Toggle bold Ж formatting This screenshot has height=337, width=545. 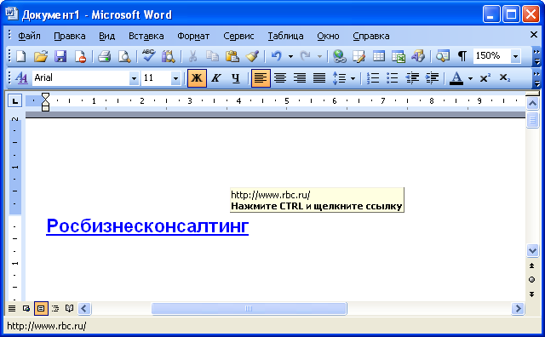click(x=197, y=77)
